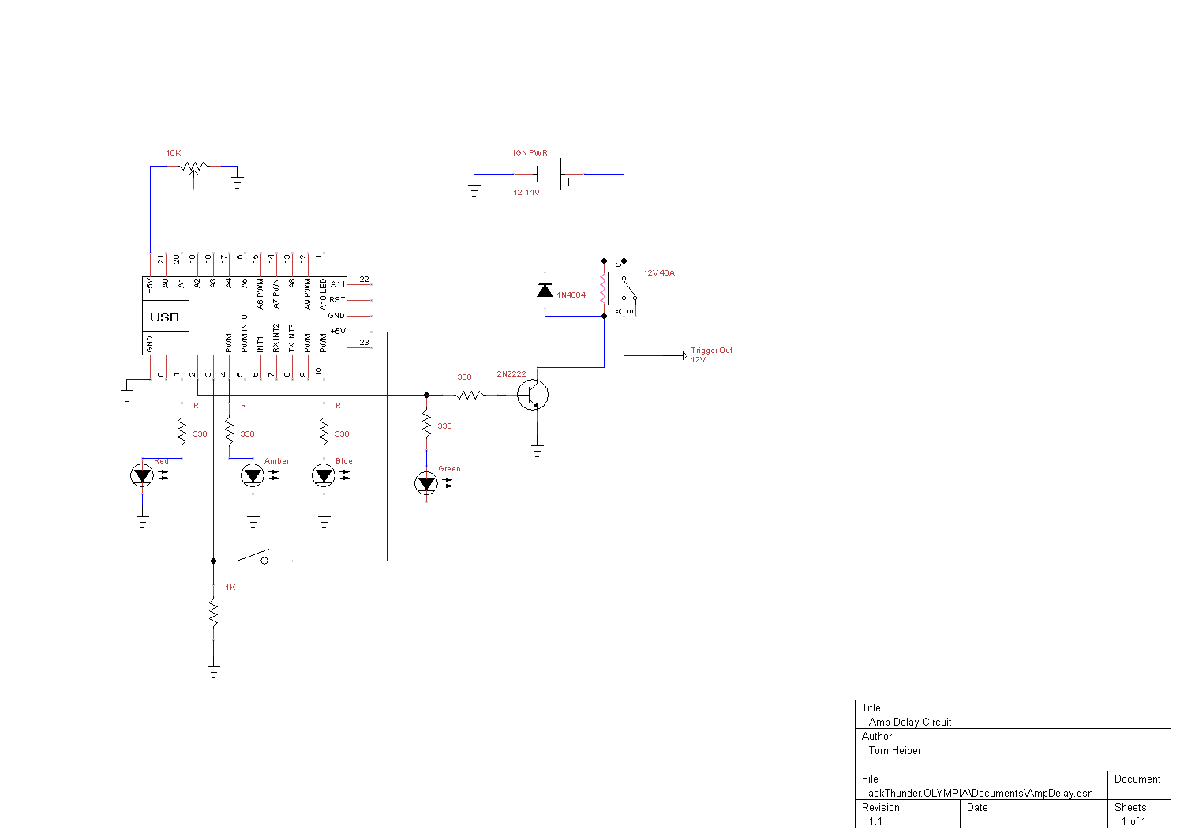Click the ground symbol under the Amber LED
The image size is (1180, 837).
pyautogui.click(x=253, y=522)
